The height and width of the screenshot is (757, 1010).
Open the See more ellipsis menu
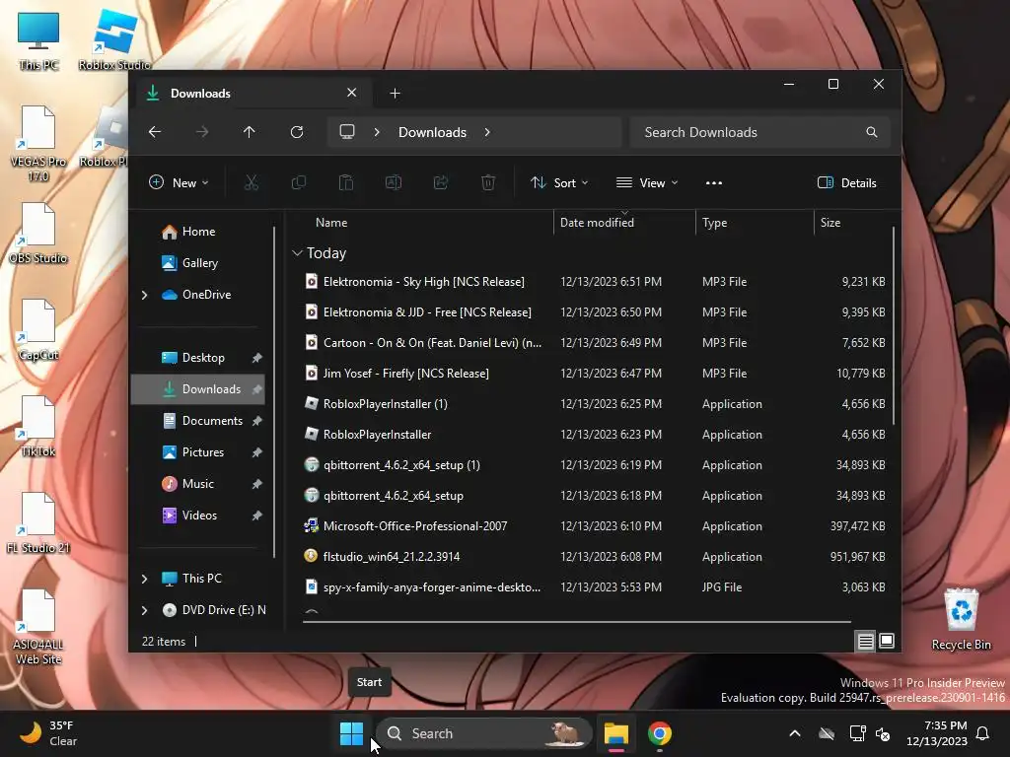pos(714,182)
